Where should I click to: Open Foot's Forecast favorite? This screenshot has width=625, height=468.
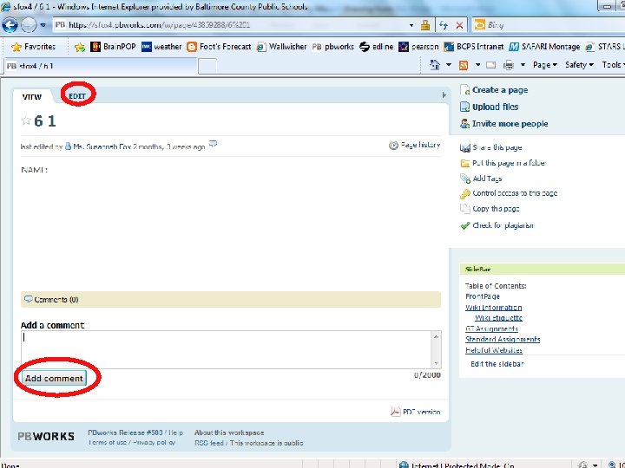(x=220, y=47)
